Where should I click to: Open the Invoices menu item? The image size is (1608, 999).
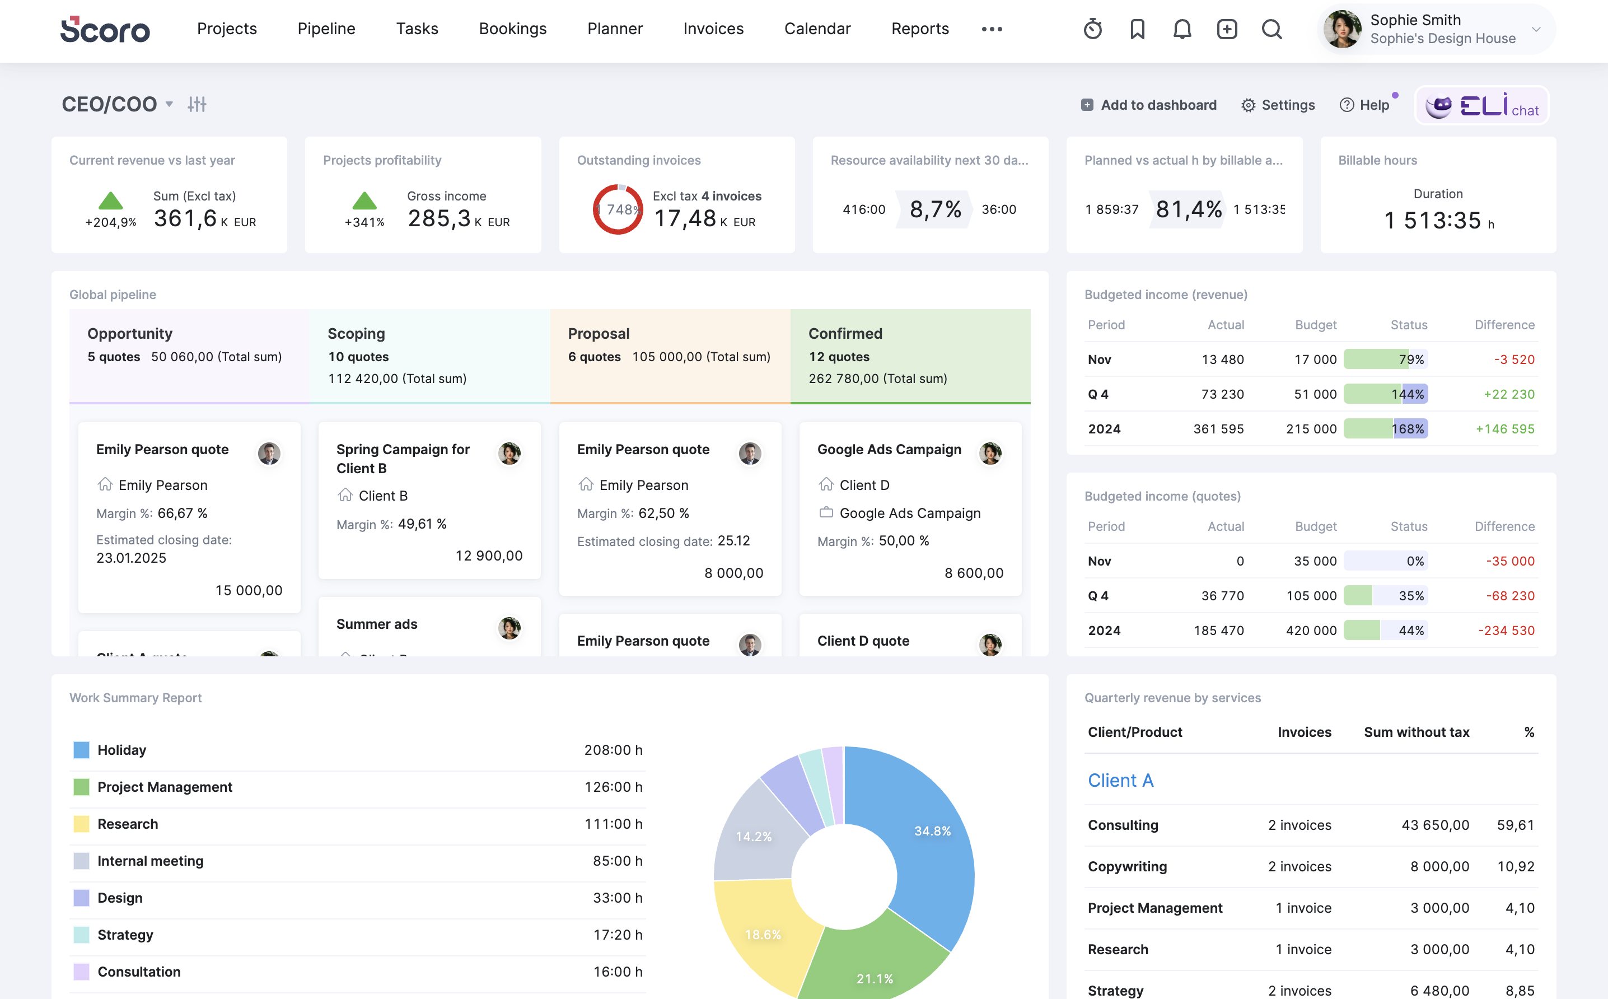coord(713,29)
